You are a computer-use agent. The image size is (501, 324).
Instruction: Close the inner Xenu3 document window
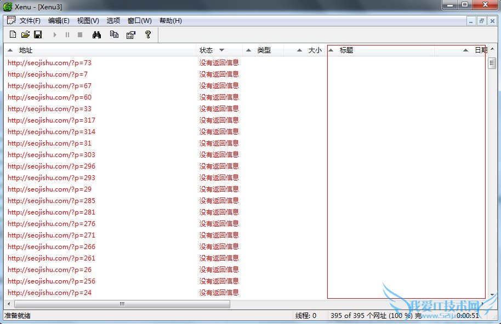coord(492,21)
